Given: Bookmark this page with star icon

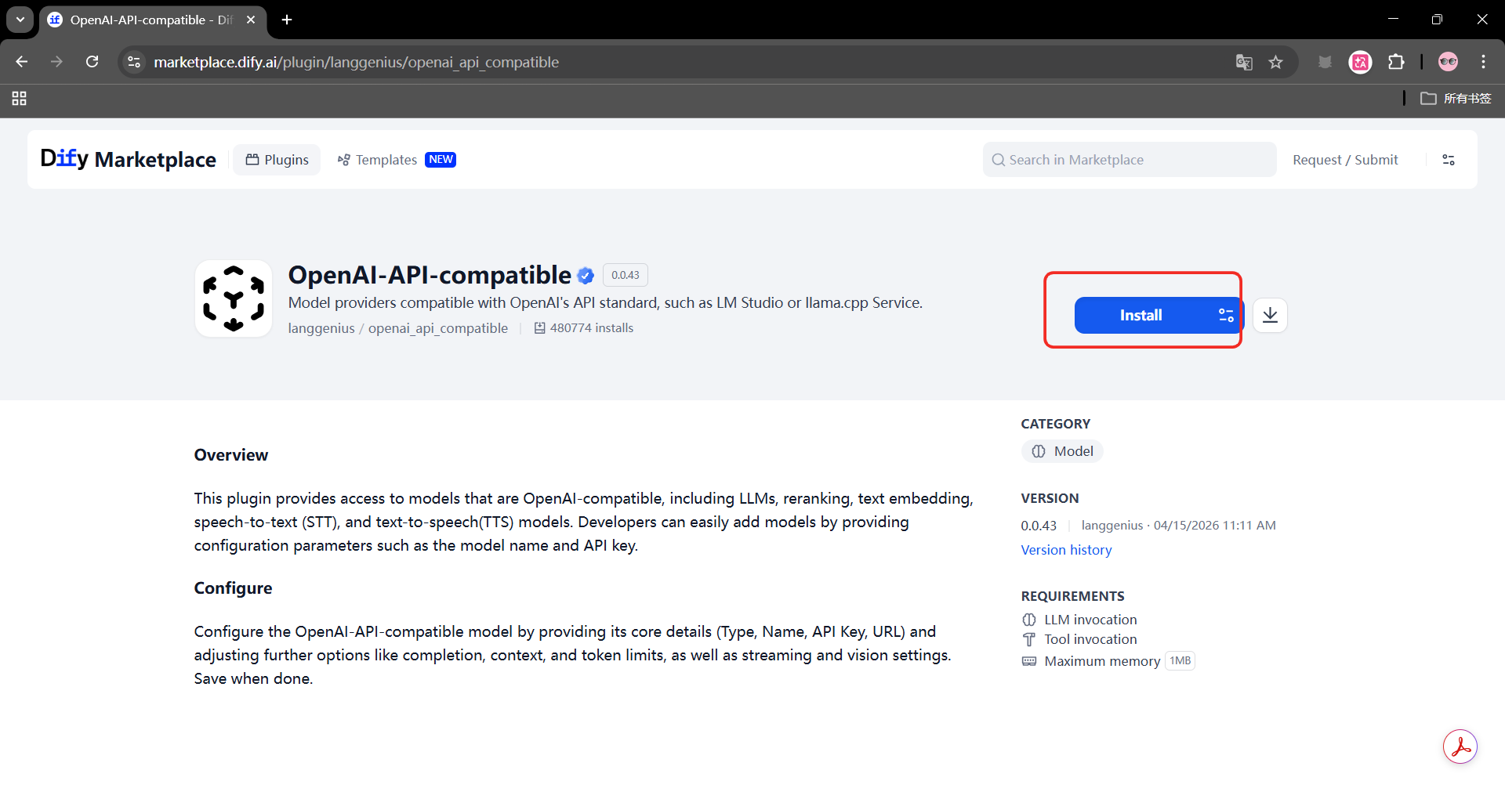Looking at the screenshot, I should pos(1276,62).
